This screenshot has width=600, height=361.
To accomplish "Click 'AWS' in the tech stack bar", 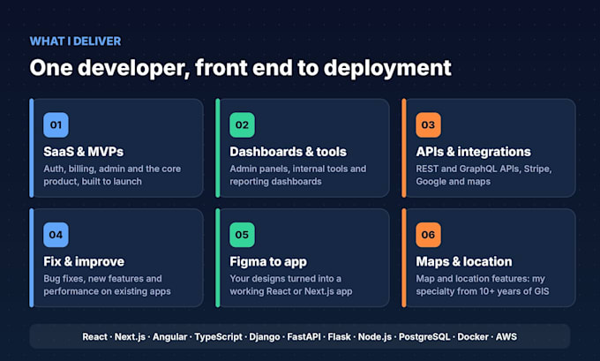I will tap(506, 337).
